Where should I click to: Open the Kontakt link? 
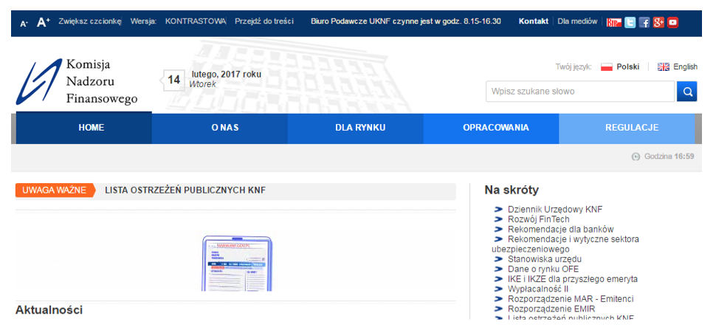(534, 21)
